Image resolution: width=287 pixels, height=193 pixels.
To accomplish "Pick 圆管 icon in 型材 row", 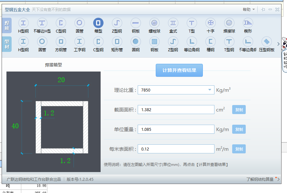I will 42,42.
